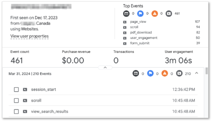Click the orange error warning icon in Top Events

155,13
